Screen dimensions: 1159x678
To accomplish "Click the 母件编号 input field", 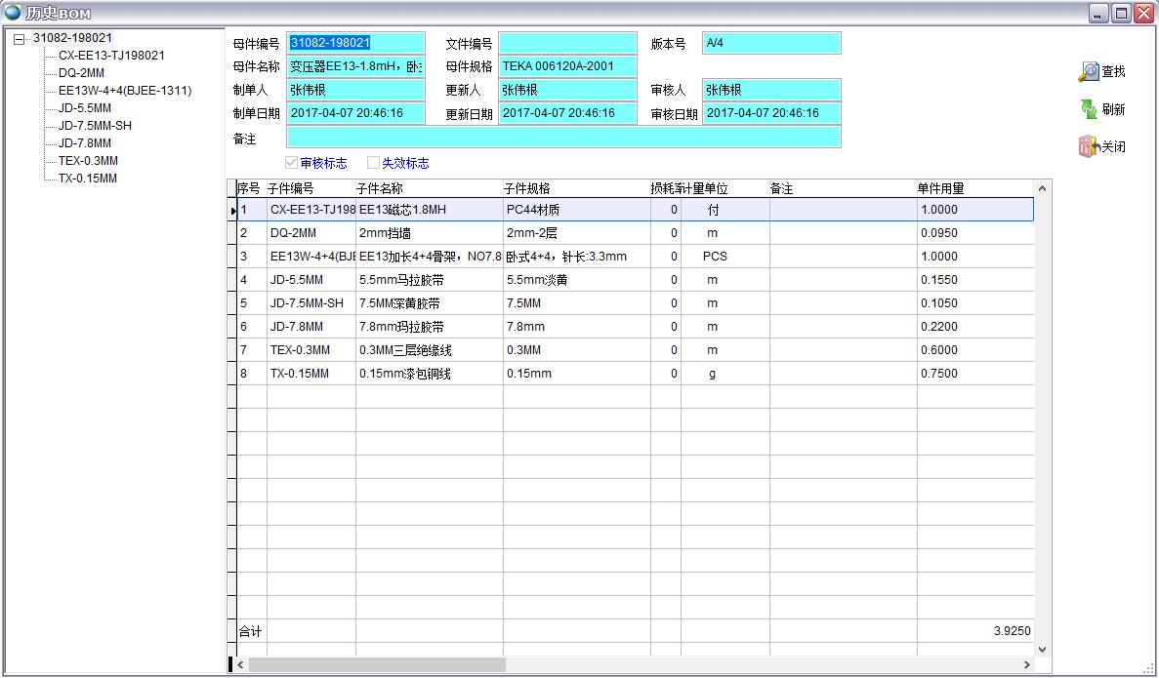I will (x=356, y=43).
